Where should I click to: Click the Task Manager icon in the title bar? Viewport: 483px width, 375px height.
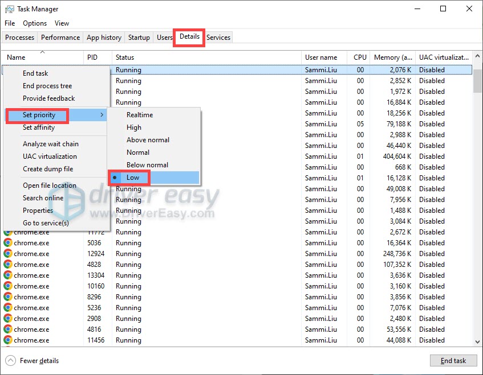click(x=8, y=9)
